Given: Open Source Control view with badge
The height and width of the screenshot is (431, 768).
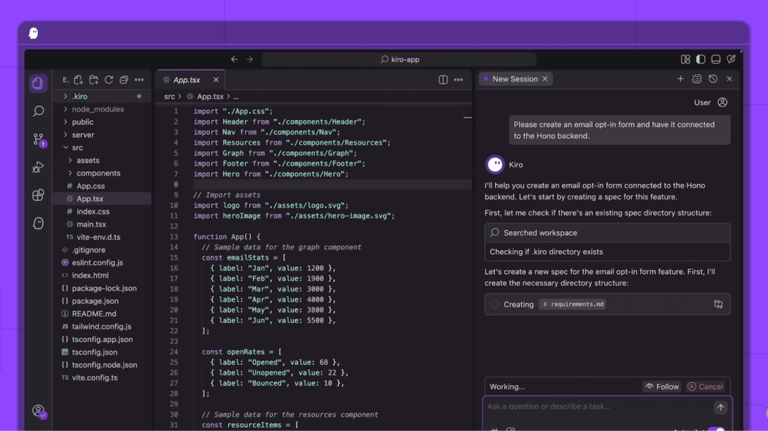Looking at the screenshot, I should [x=38, y=140].
